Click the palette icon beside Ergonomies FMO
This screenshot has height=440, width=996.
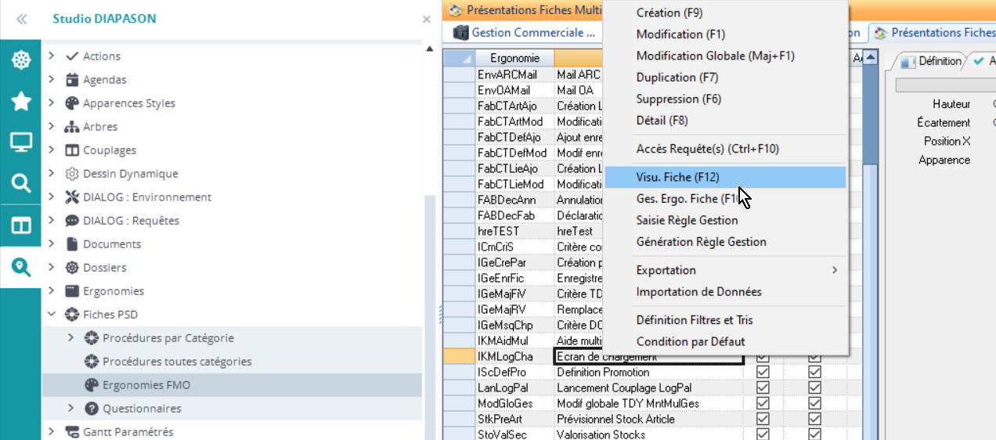91,385
